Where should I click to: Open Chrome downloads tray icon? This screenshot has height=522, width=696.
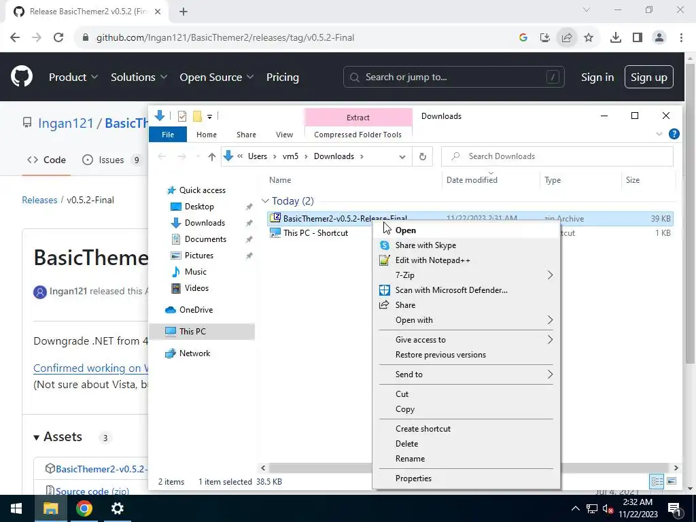click(x=615, y=38)
